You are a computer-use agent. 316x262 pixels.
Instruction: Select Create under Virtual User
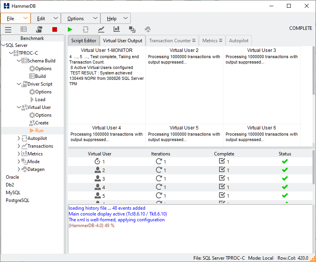point(42,123)
